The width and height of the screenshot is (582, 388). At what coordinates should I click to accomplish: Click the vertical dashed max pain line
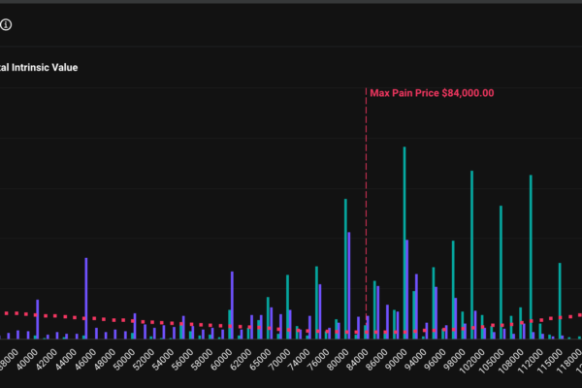366,213
